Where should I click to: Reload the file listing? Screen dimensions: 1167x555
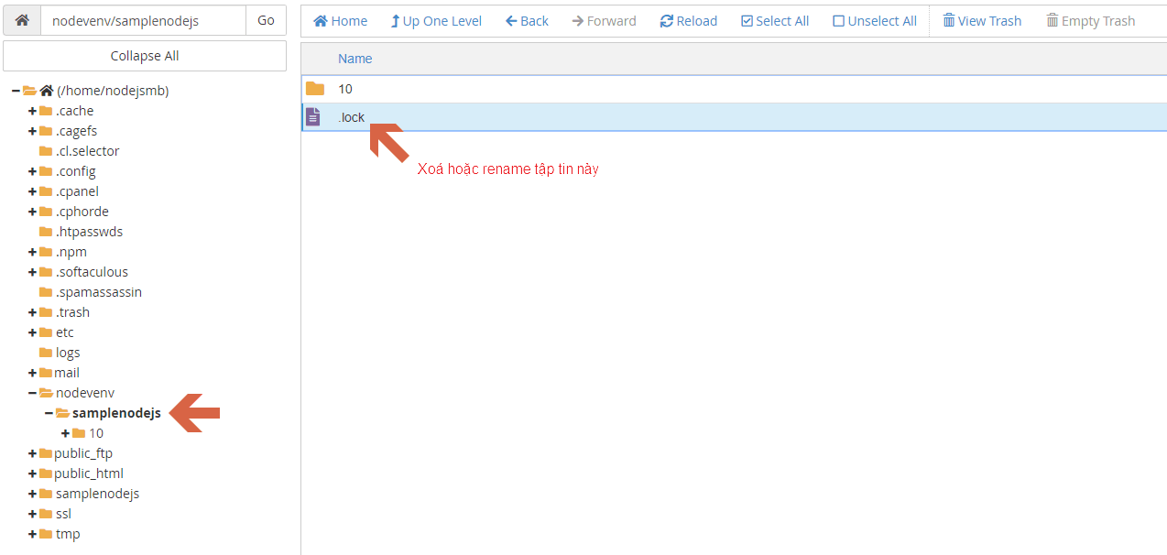pyautogui.click(x=688, y=21)
